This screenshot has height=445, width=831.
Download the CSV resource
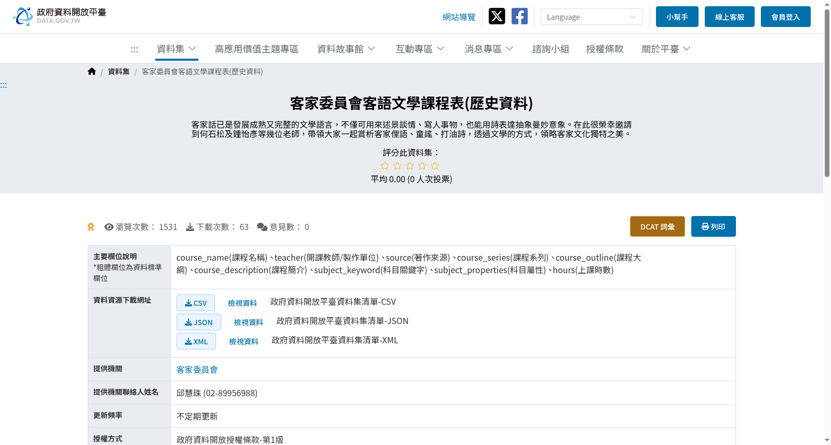point(196,303)
